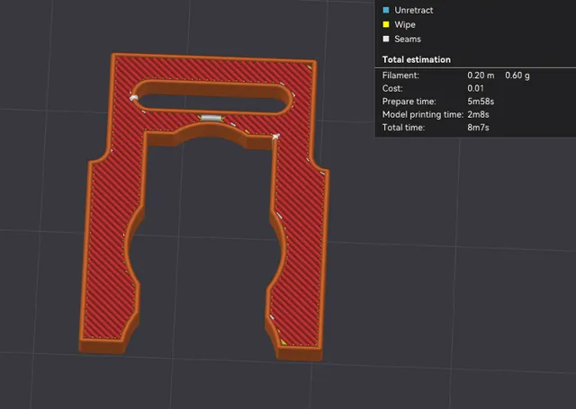This screenshot has height=409, width=576.
Task: Click the white Seams legend swatch
Action: point(386,39)
